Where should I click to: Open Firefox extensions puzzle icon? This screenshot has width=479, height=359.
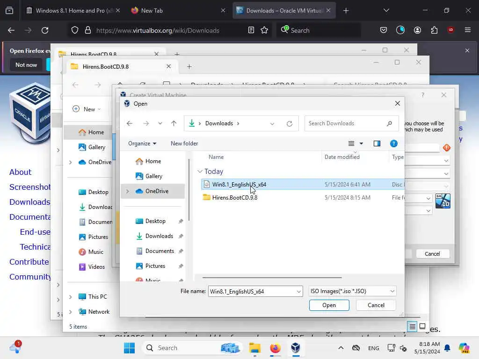pos(434,30)
